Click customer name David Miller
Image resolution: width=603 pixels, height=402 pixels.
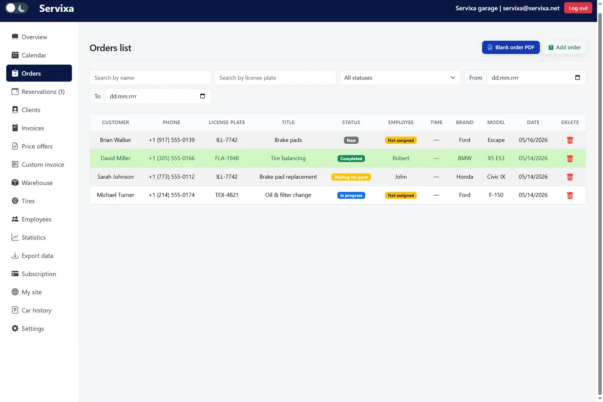pyautogui.click(x=115, y=158)
